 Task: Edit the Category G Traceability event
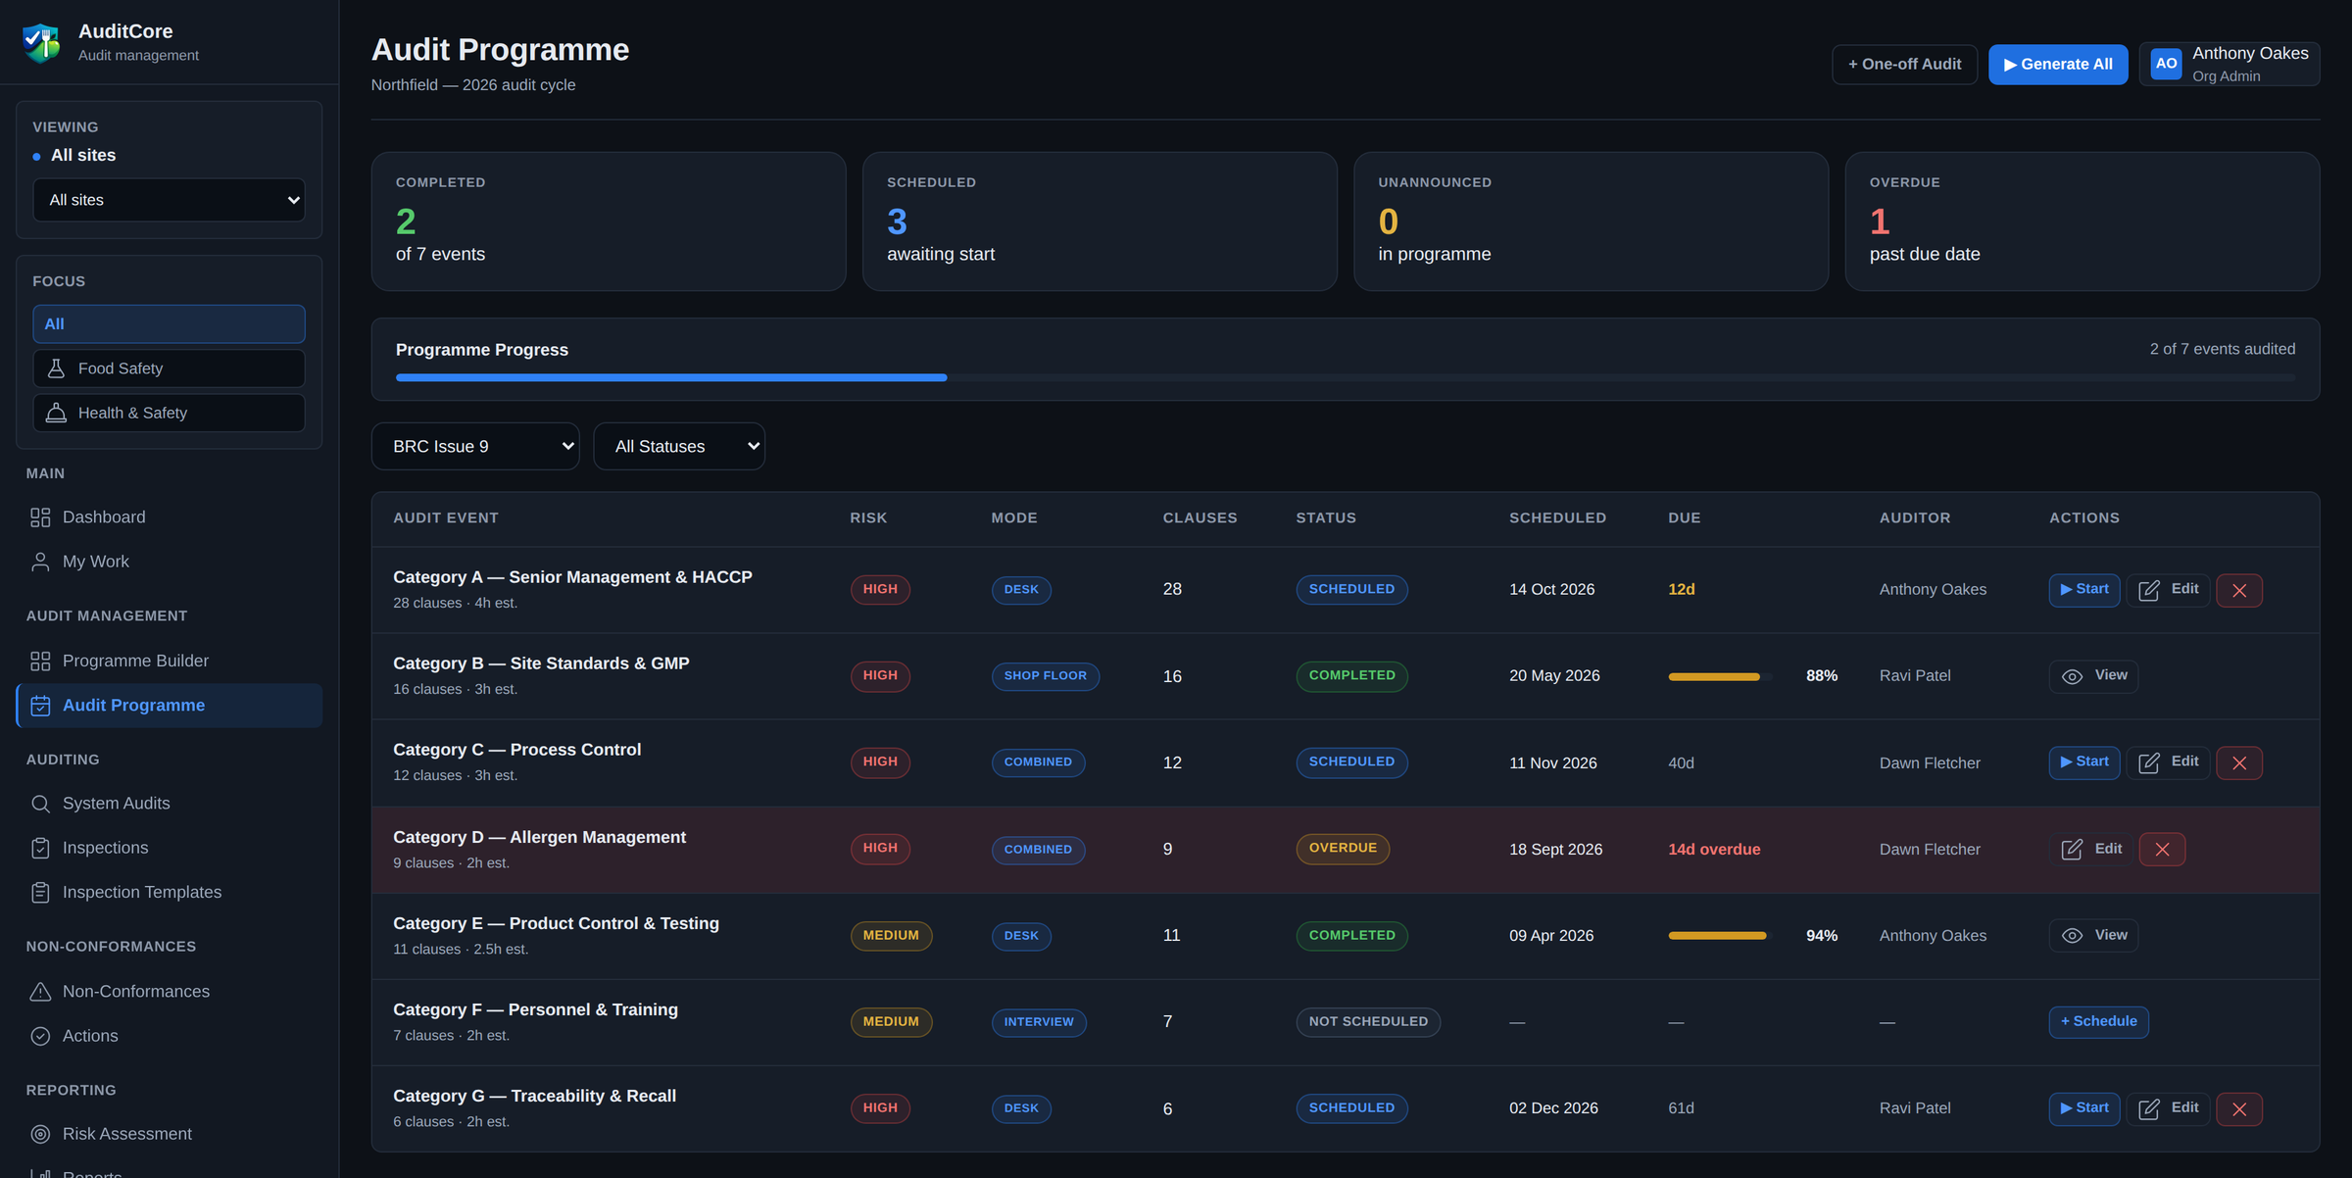click(2168, 1107)
